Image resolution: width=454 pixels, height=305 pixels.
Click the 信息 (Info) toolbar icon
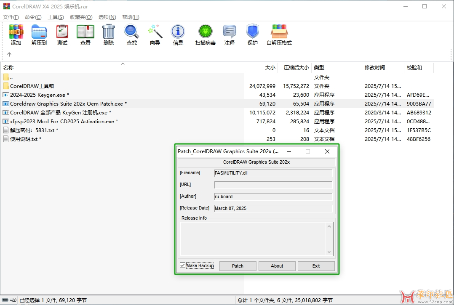[x=178, y=32]
